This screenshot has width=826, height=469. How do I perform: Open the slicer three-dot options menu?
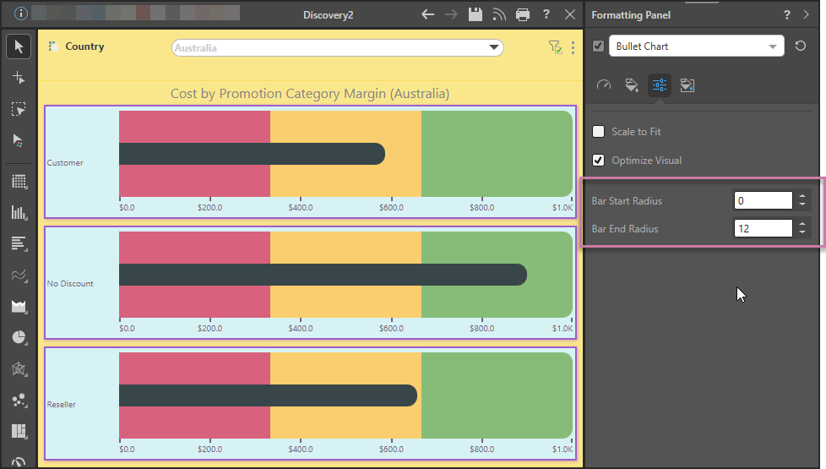573,48
